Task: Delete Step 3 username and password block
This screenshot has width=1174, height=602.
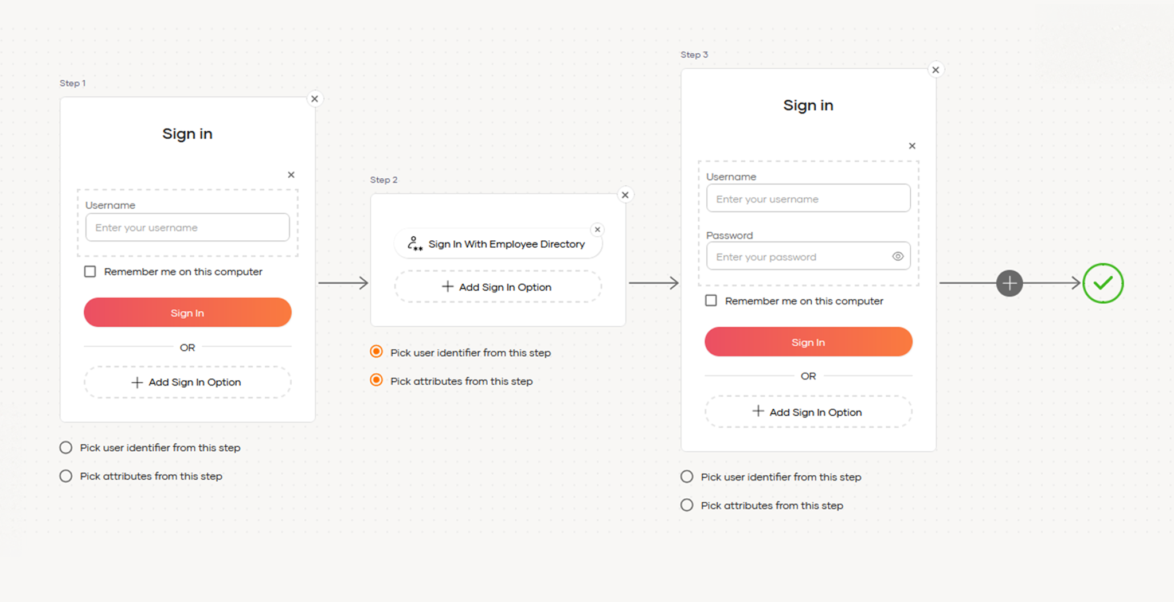Action: coord(912,146)
